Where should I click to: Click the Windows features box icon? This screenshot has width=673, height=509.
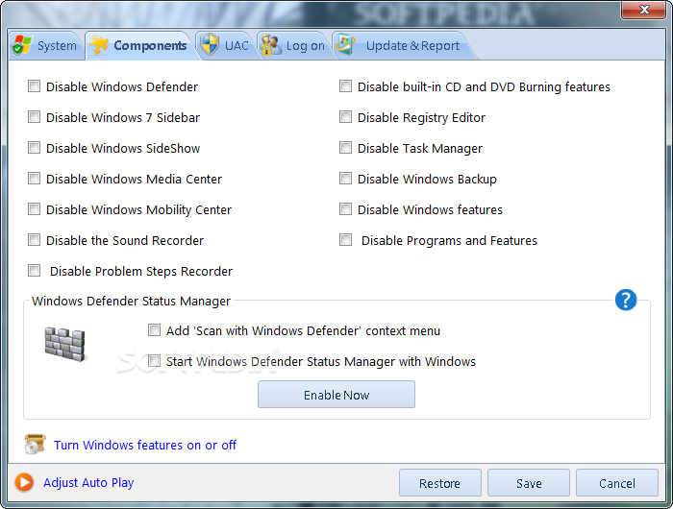[35, 445]
